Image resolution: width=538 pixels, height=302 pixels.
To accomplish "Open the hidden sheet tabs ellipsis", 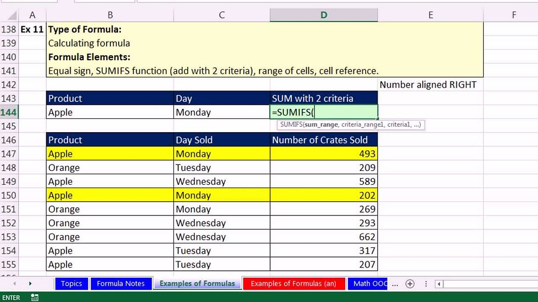I will [395, 284].
